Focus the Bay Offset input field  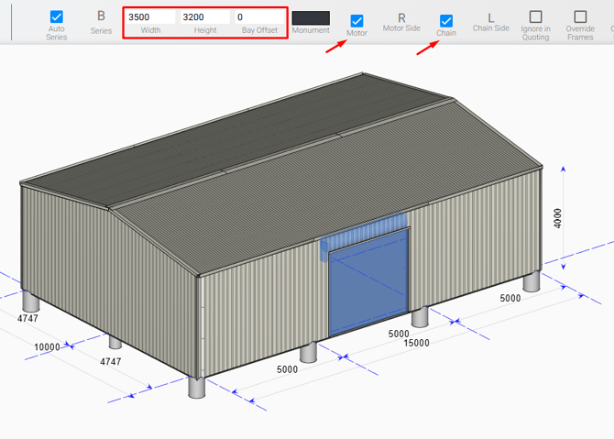(259, 17)
